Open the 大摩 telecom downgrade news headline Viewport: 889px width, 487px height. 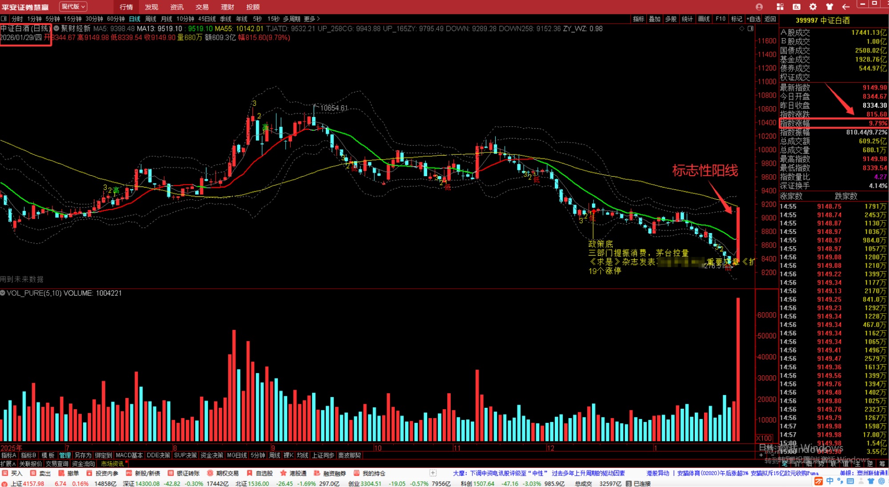tap(539, 473)
